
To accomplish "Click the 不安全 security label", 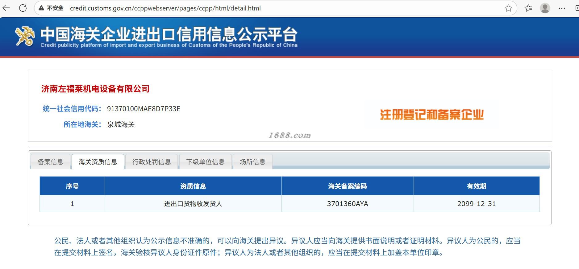I will click(55, 8).
